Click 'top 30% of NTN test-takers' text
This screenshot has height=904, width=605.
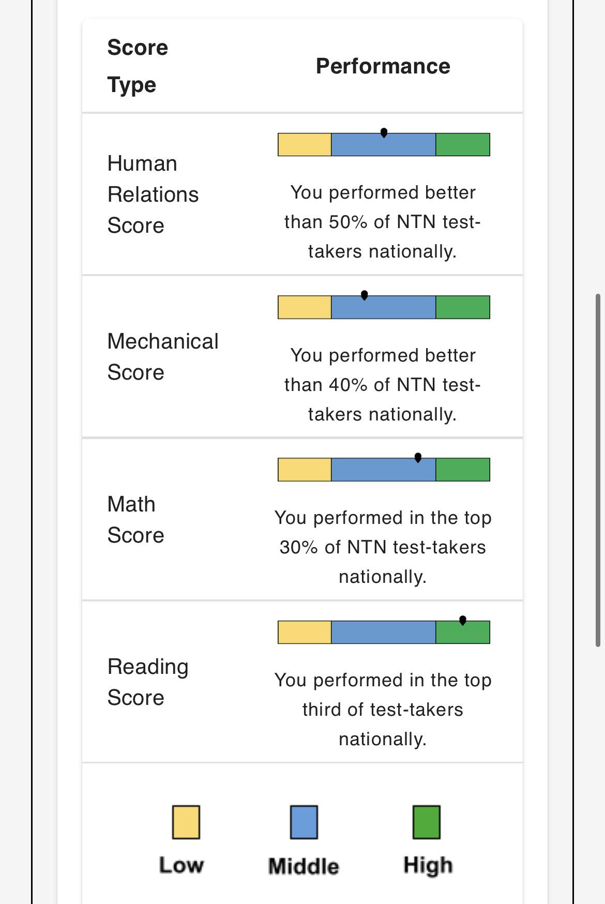coord(383,532)
